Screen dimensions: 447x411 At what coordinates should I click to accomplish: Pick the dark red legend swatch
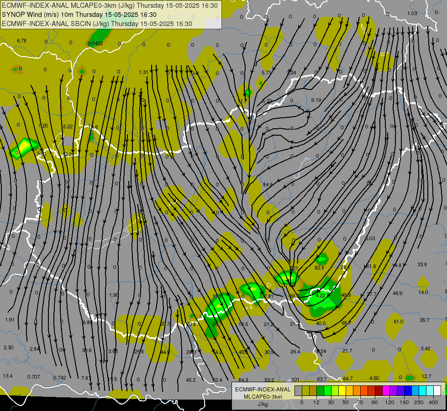[379, 390]
